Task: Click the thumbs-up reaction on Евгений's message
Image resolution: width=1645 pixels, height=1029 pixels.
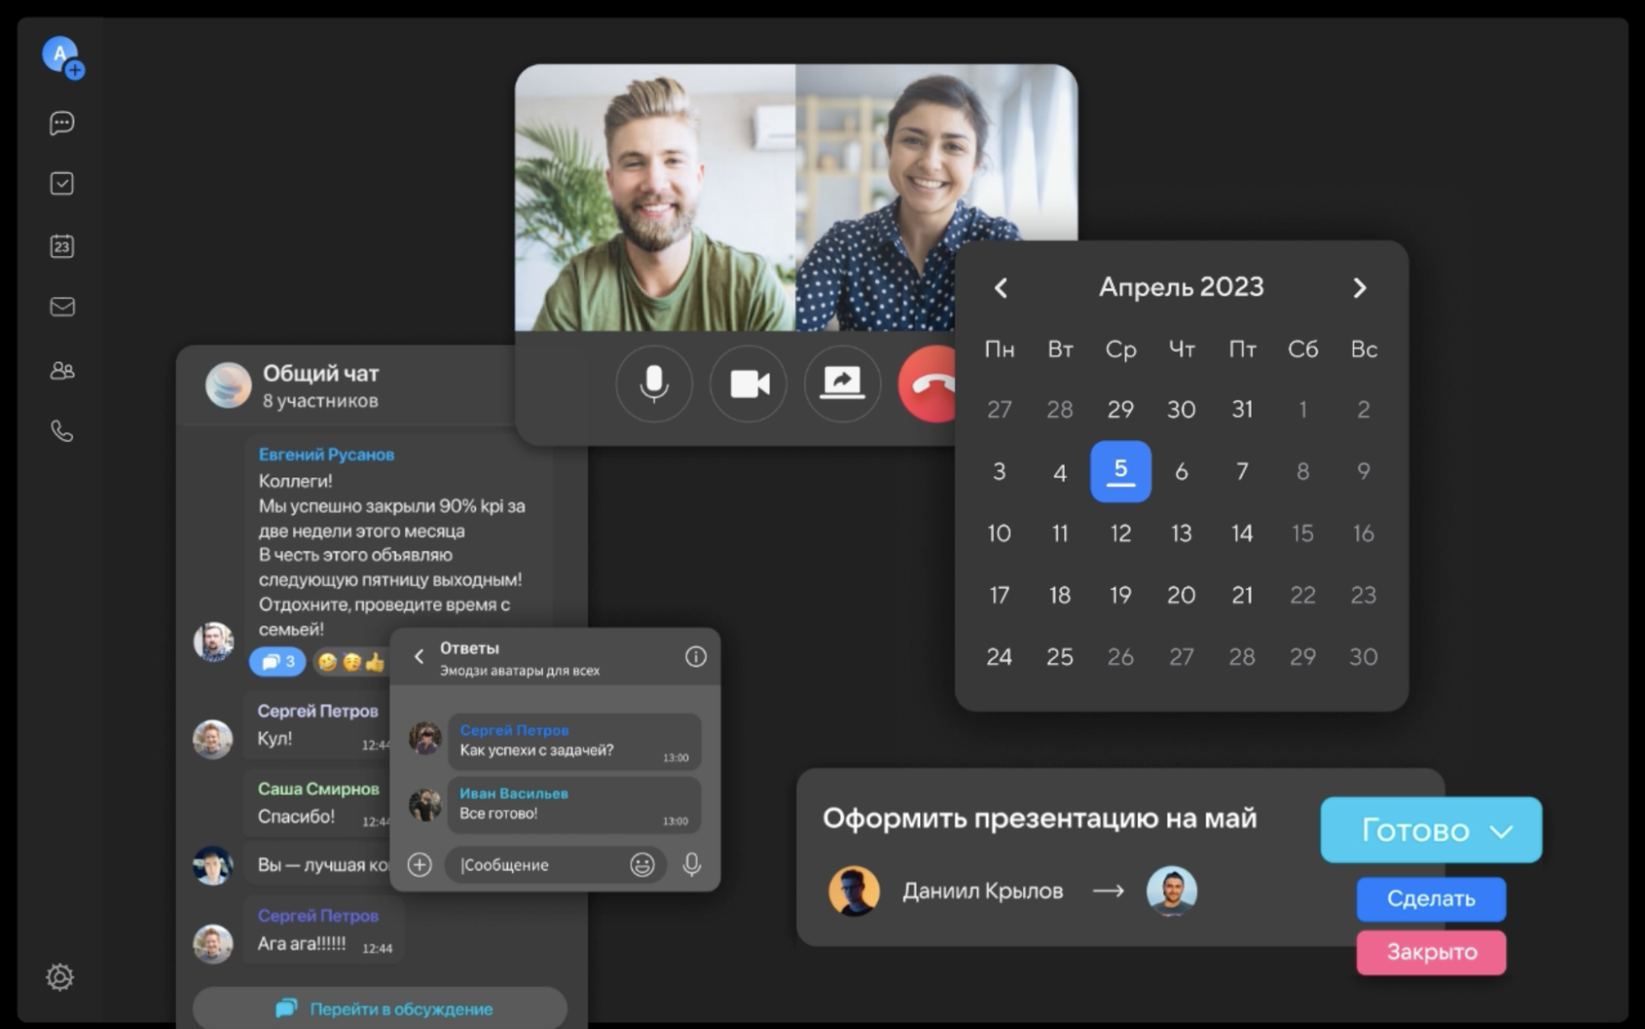Action: 374,662
